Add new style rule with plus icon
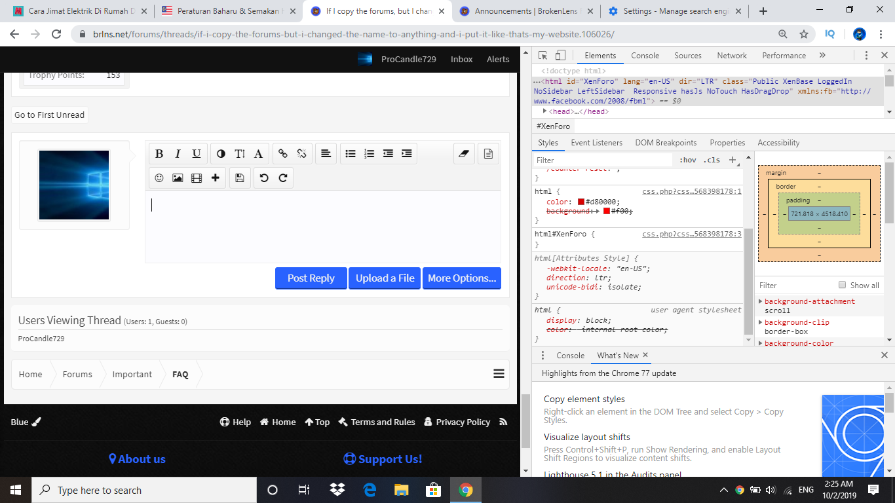Screen dimensions: 895x503 pos(733,160)
